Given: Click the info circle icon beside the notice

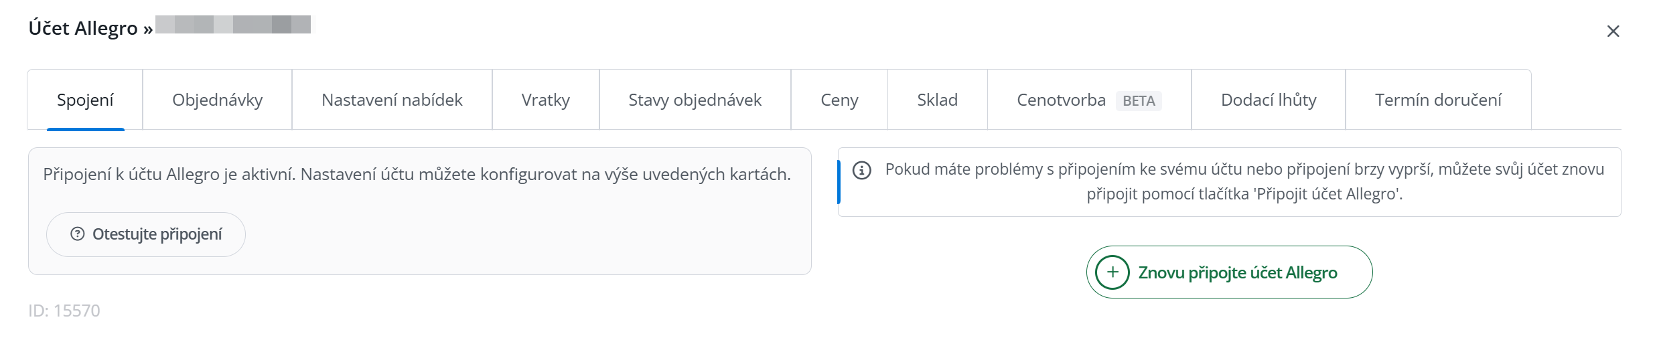Looking at the screenshot, I should tap(861, 171).
